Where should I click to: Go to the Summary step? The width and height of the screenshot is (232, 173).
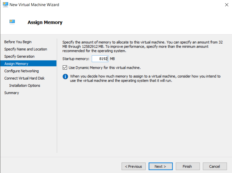(x=12, y=93)
